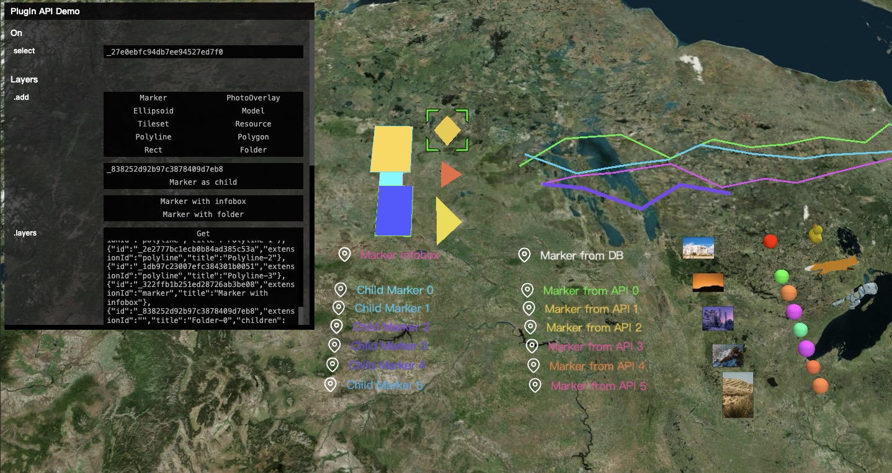
Task: Click the Marker infobox label
Action: tap(400, 255)
